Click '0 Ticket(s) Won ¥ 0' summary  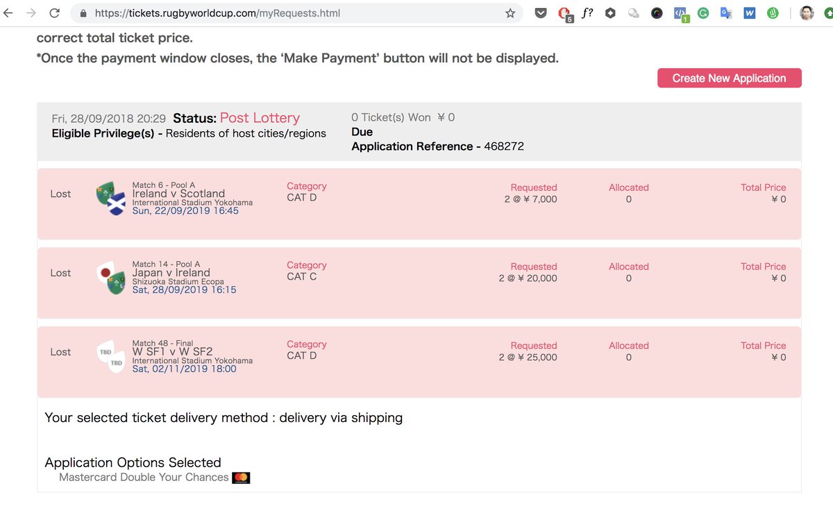[403, 118]
